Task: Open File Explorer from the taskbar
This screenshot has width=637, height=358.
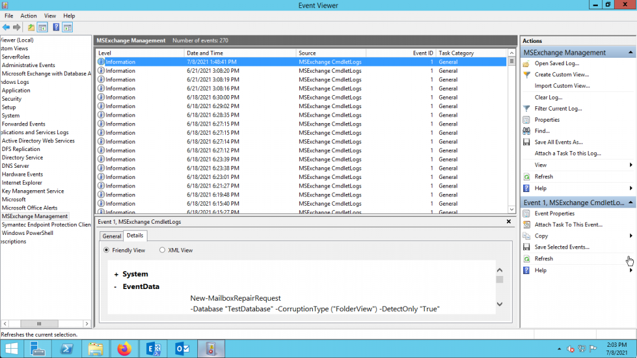Action: (95, 349)
